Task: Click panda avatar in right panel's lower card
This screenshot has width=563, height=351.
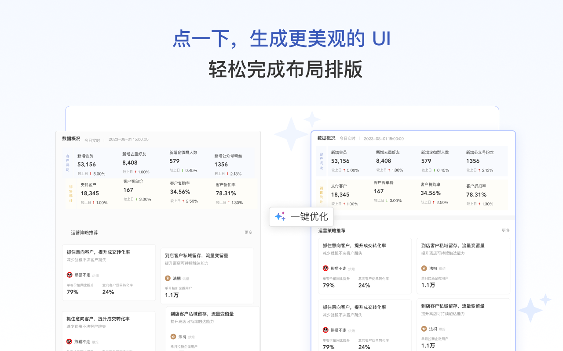Action: click(325, 330)
